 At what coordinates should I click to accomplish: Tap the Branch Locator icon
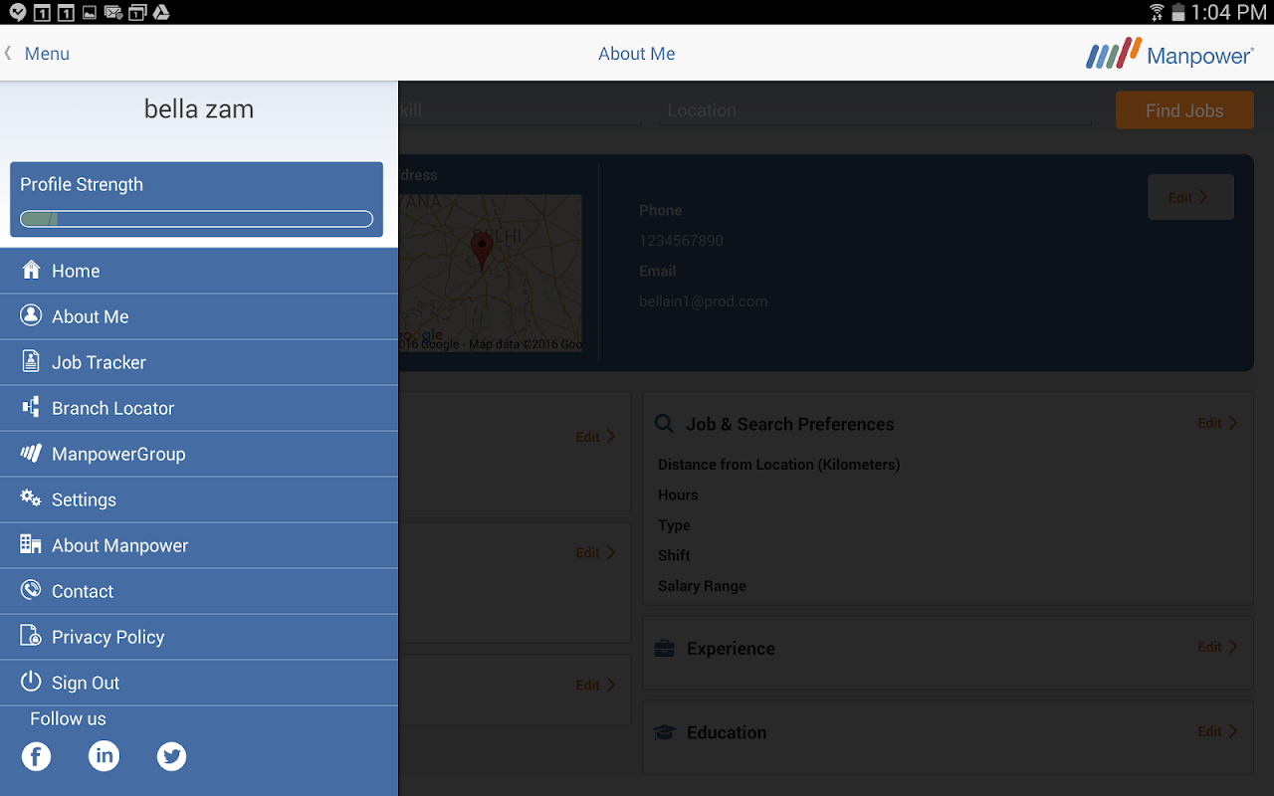[x=31, y=407]
